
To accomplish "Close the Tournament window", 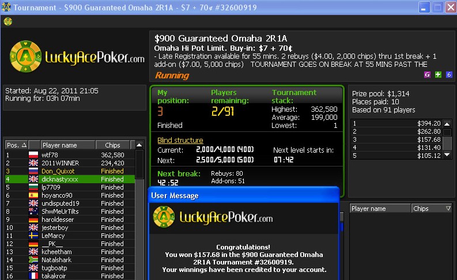I will click(451, 7).
